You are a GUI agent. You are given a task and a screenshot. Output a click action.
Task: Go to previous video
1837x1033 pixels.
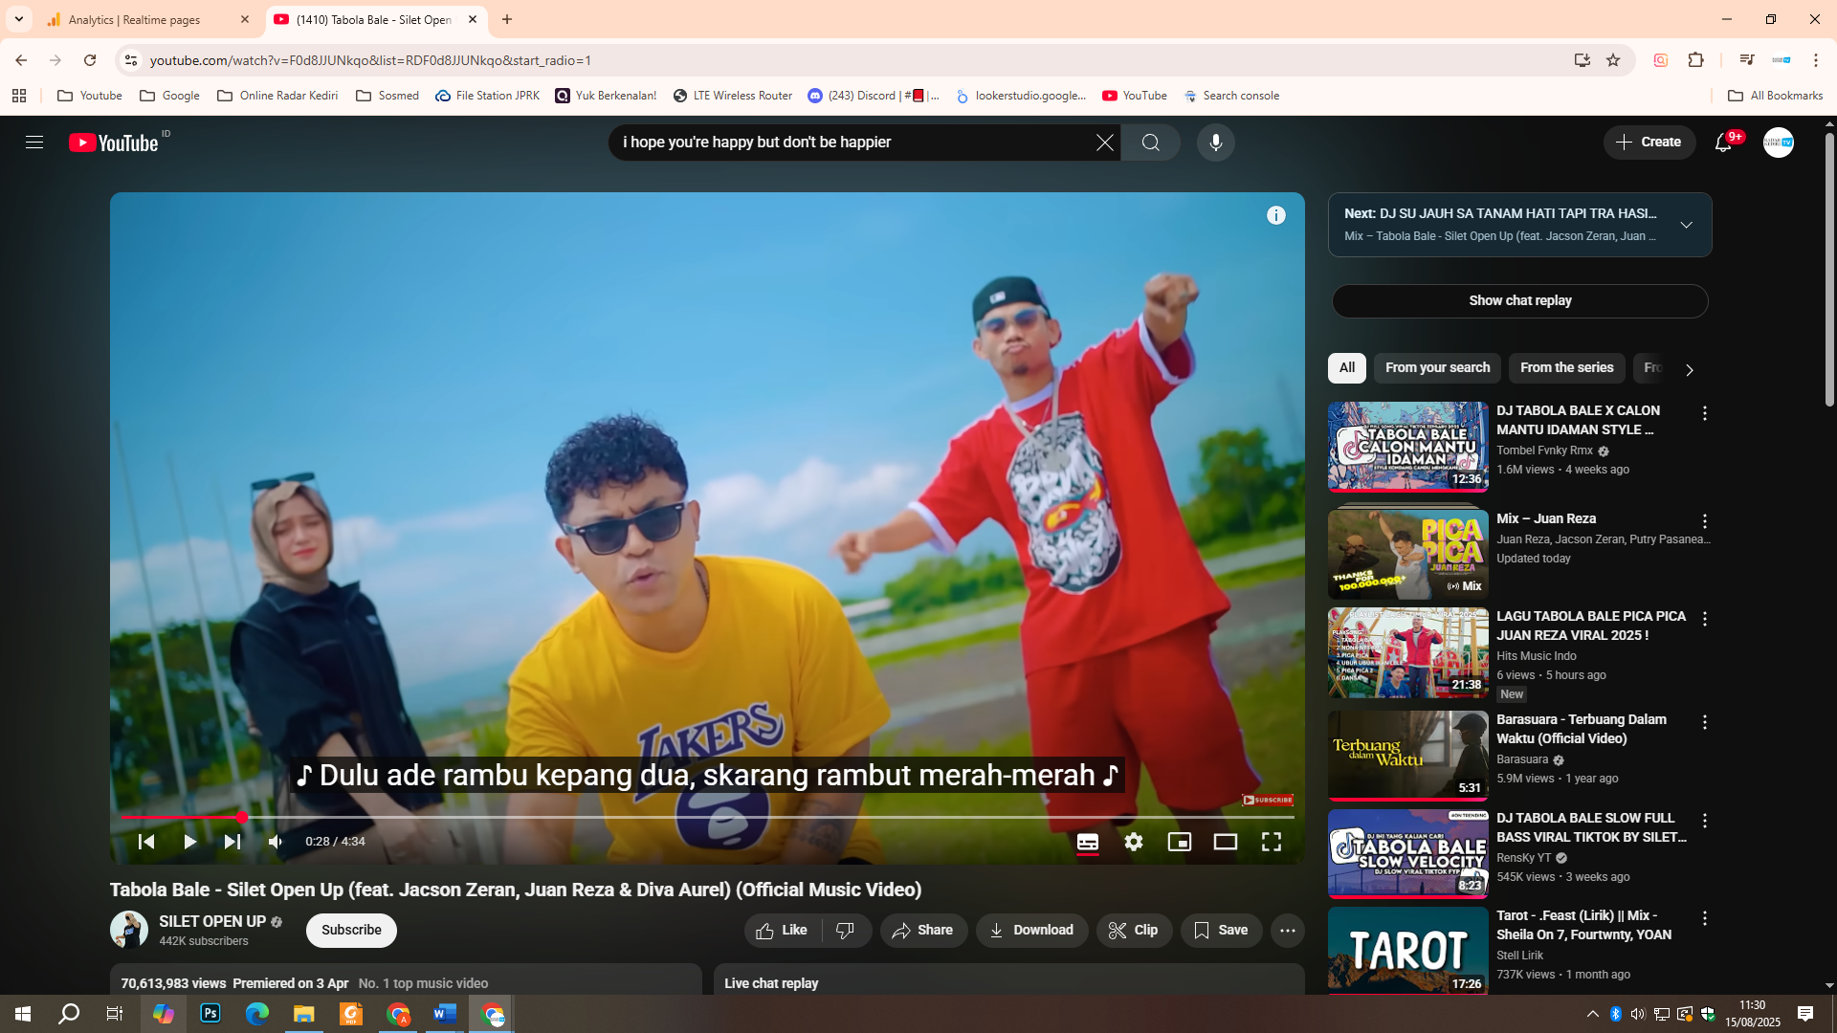(146, 842)
